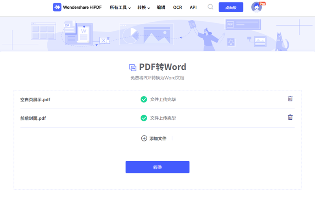Click the PDF转Word title icon

pyautogui.click(x=133, y=67)
